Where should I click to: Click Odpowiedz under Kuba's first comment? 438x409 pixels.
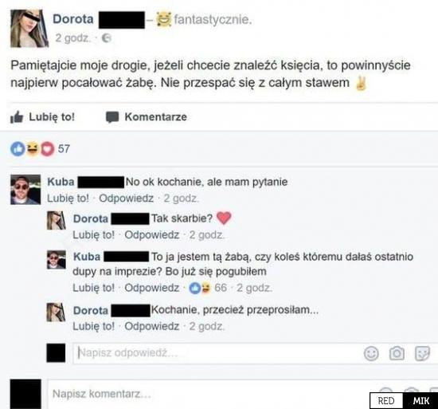(127, 199)
